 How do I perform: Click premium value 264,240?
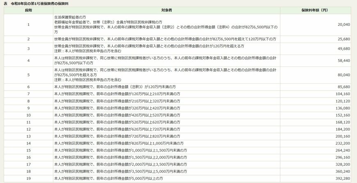coord(343,151)
